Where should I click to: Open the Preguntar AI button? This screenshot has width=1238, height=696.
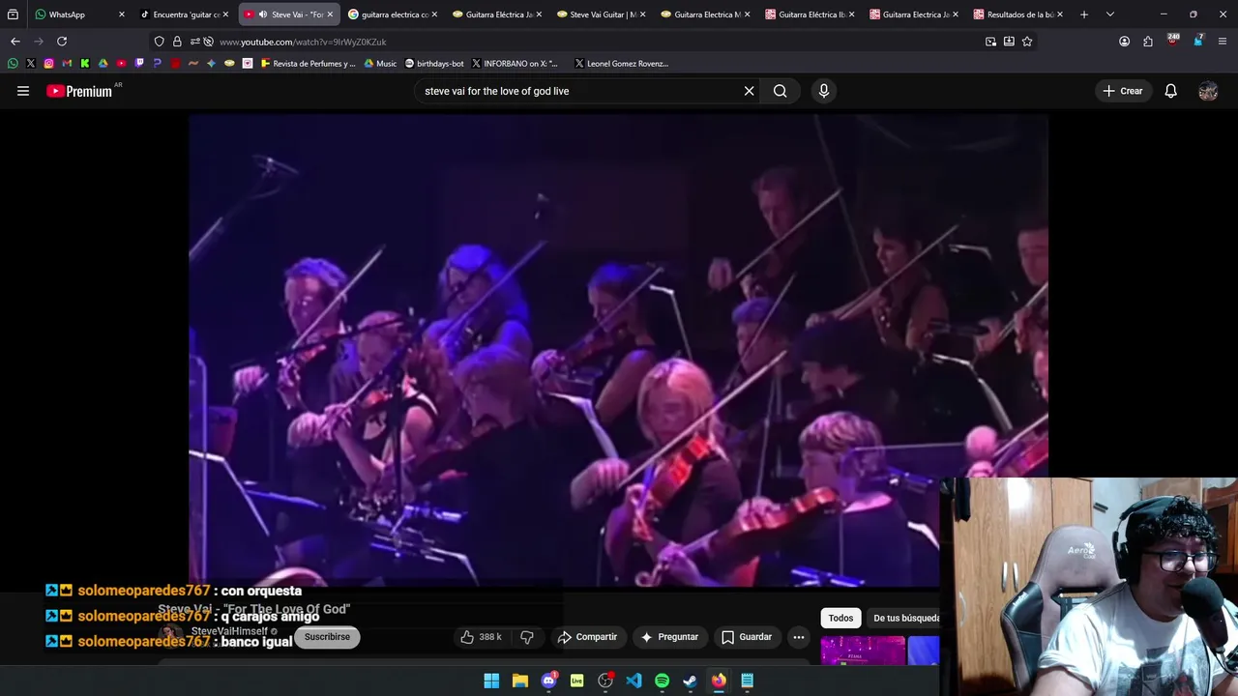(669, 637)
